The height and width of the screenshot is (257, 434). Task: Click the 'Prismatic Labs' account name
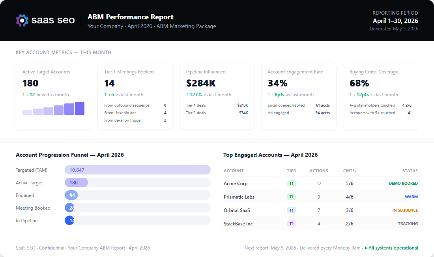pos(239,197)
